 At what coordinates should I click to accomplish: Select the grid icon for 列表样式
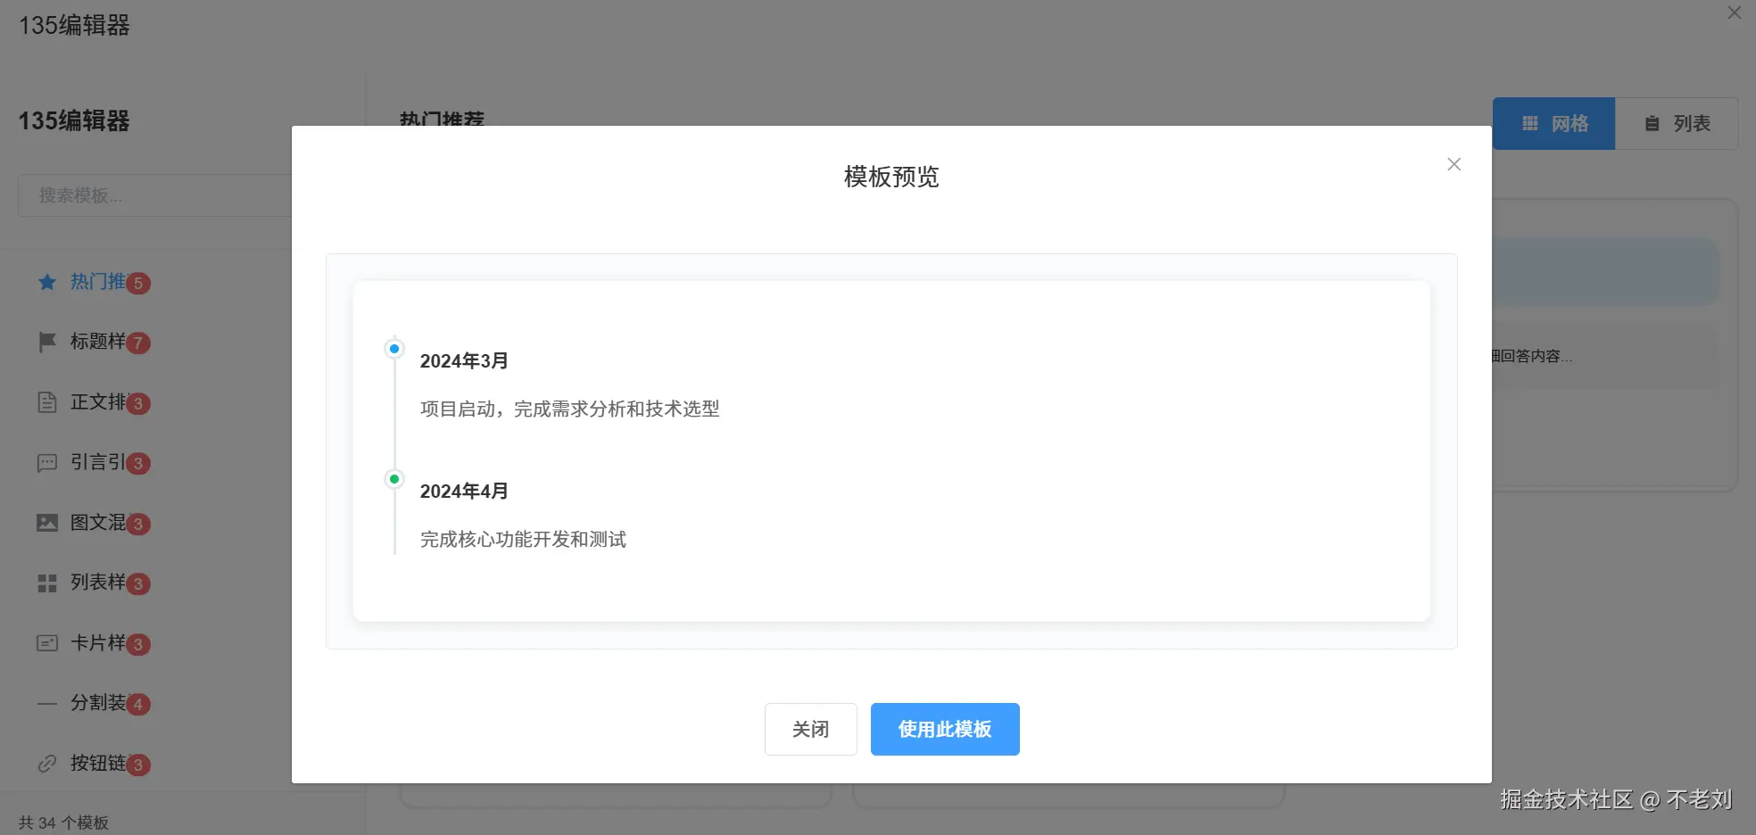coord(46,583)
